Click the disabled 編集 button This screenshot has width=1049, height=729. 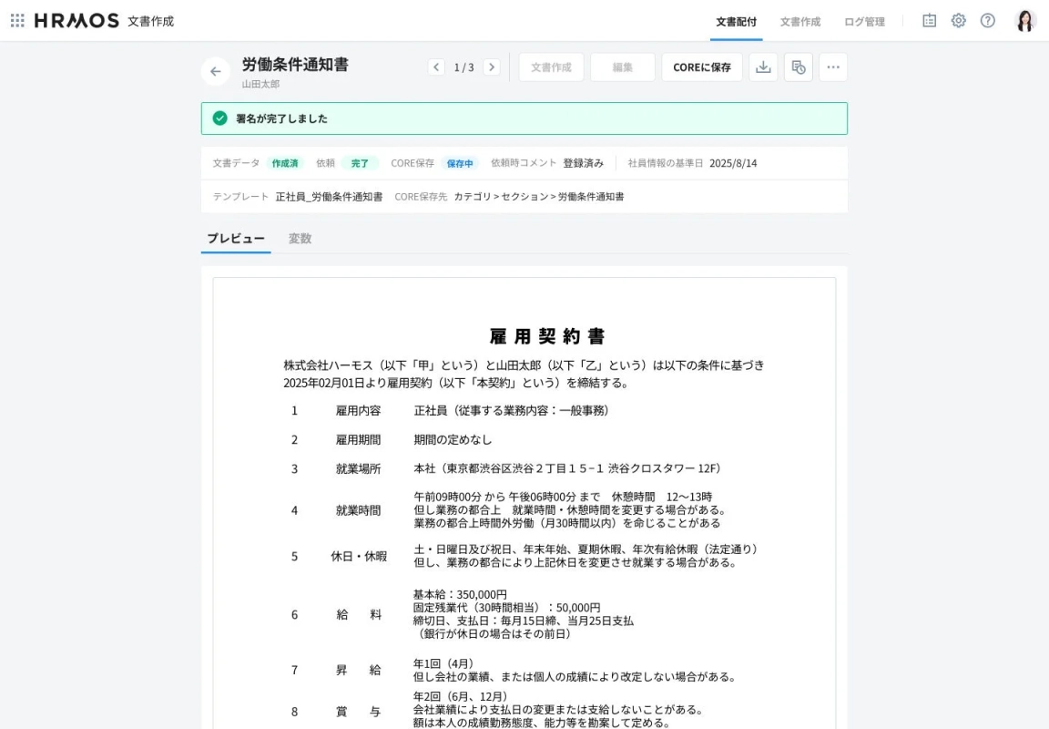click(x=623, y=67)
